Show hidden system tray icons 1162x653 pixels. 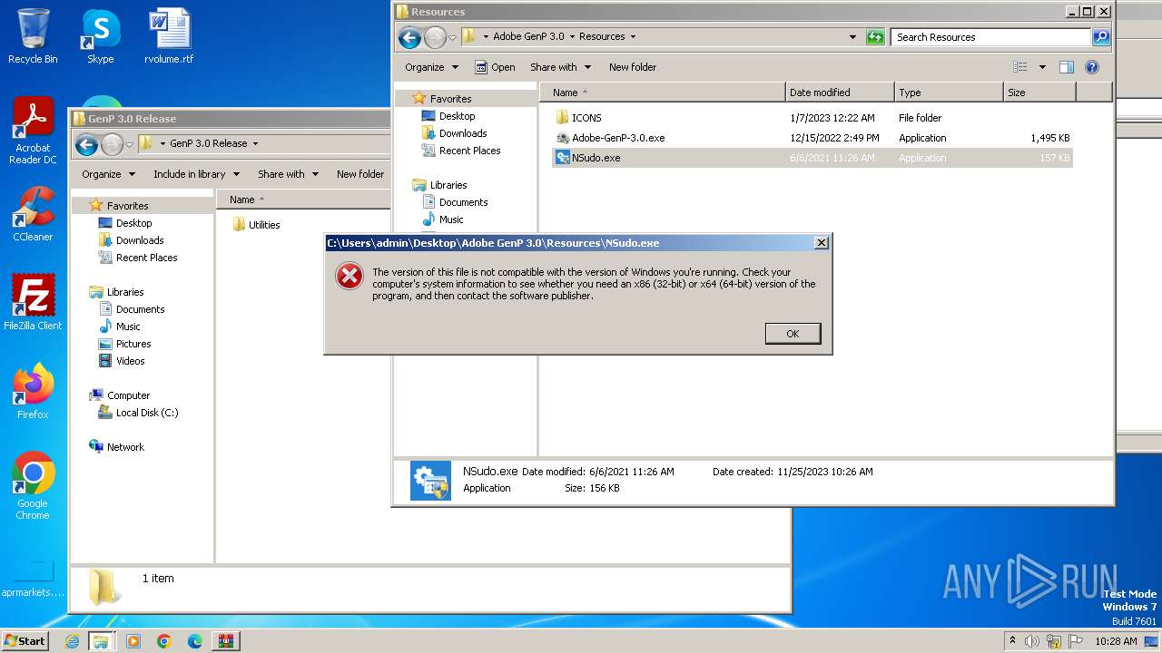tap(1012, 640)
